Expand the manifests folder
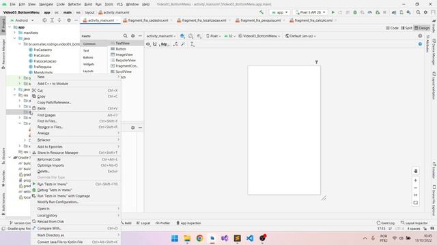Screen dimensions: 437x245 [15, 33]
